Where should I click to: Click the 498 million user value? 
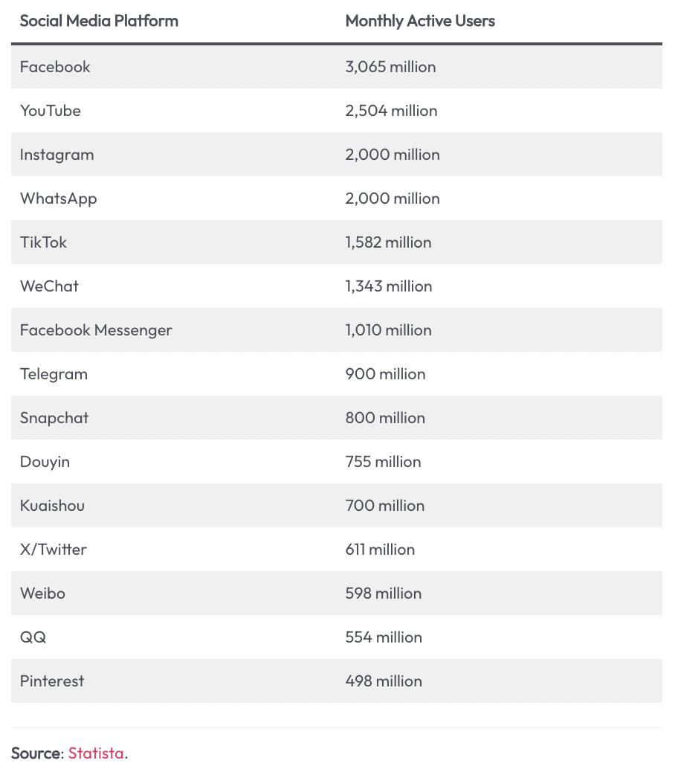(x=384, y=681)
